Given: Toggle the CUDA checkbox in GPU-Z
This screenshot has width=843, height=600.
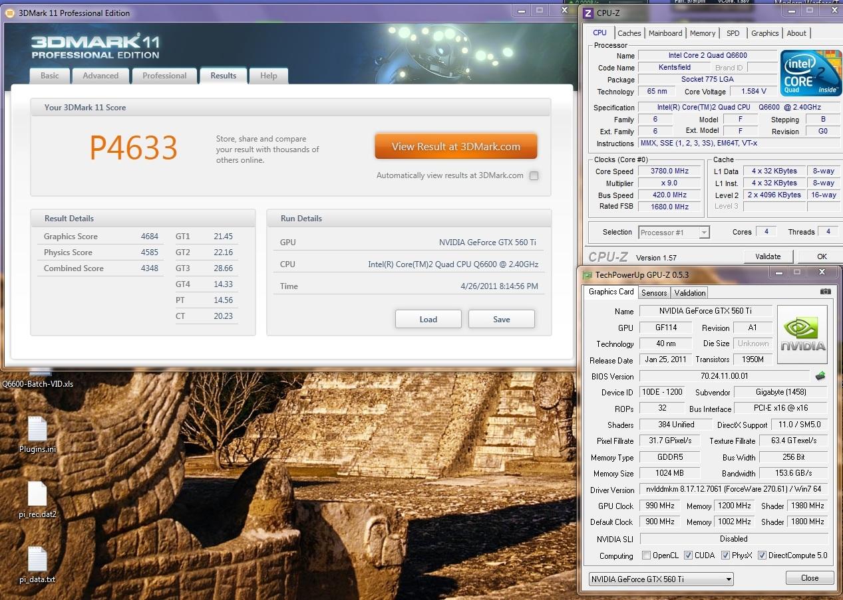Looking at the screenshot, I should pos(688,555).
